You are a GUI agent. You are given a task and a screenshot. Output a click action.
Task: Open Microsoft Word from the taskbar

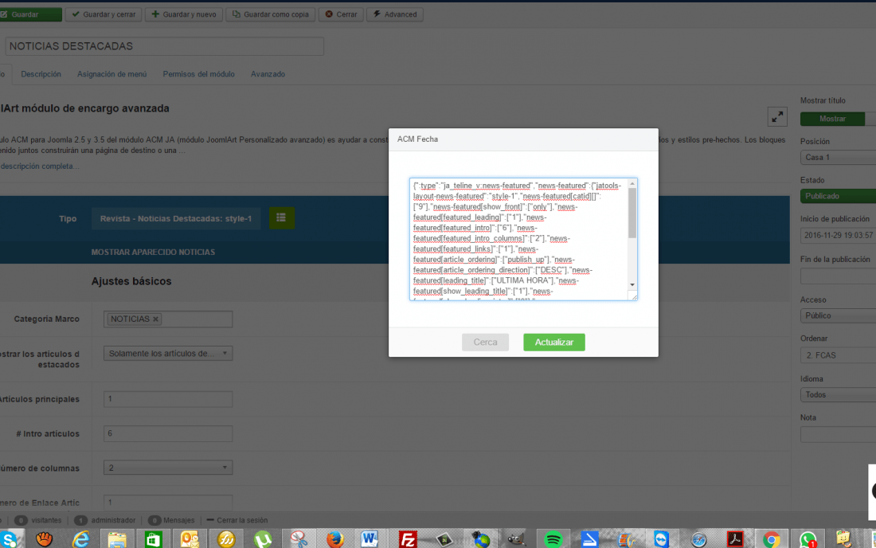coord(370,539)
